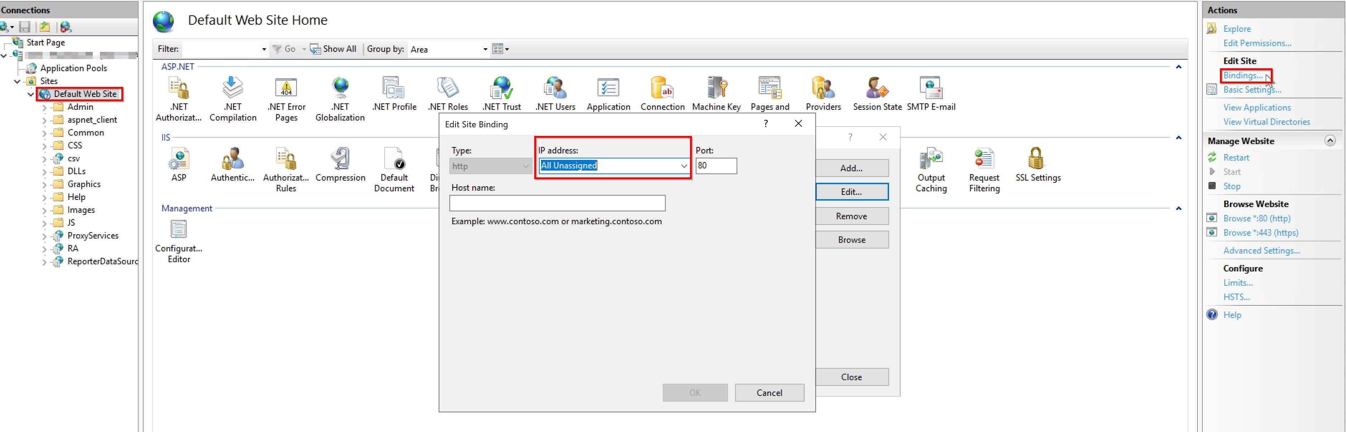This screenshot has width=1346, height=432.
Task: Open the Compression feature icon
Action: click(340, 159)
